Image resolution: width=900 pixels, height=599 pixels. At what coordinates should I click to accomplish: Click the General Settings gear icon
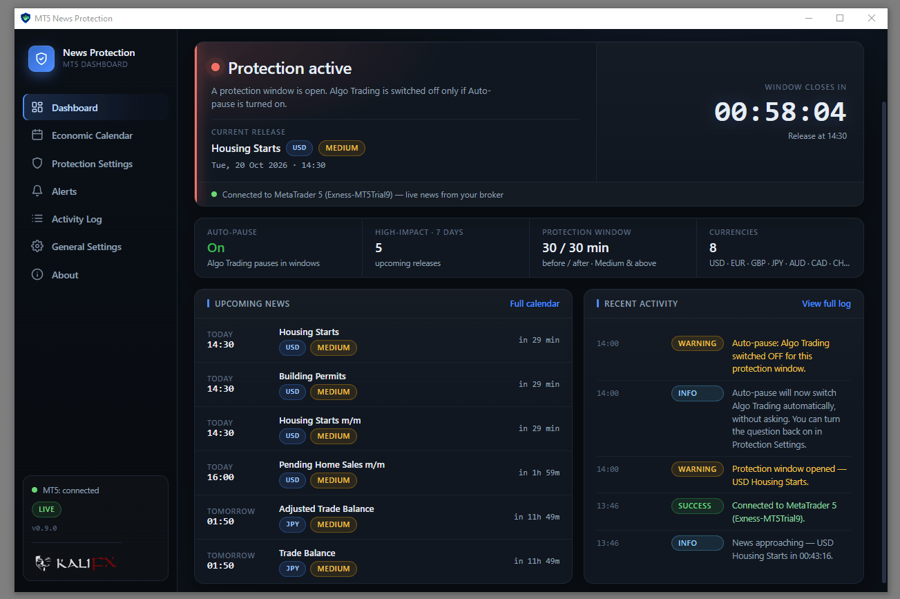tap(37, 247)
